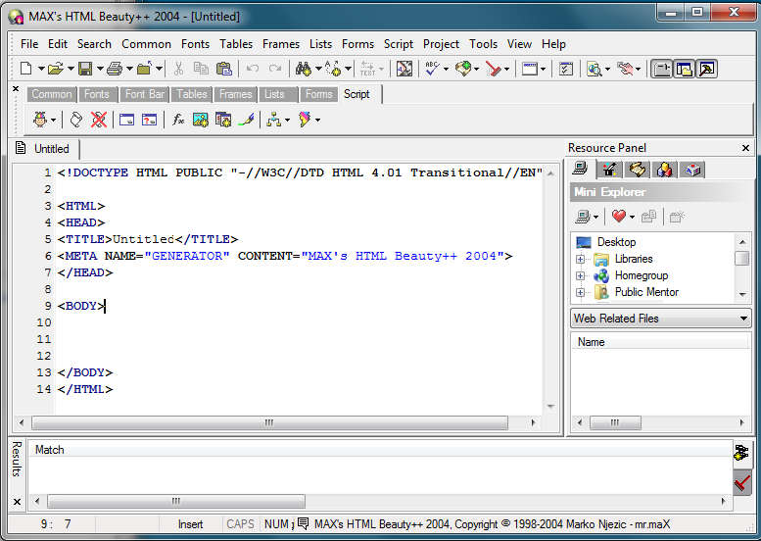Toggle the first panel view button in the top toolbar

point(662,69)
